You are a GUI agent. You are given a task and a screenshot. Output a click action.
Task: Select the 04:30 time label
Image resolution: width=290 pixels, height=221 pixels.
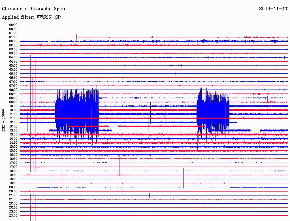(x=13, y=61)
